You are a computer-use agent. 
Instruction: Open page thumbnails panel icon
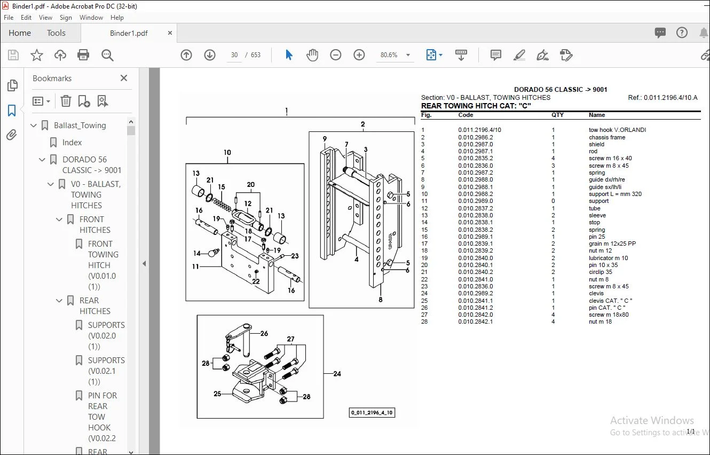pyautogui.click(x=12, y=85)
